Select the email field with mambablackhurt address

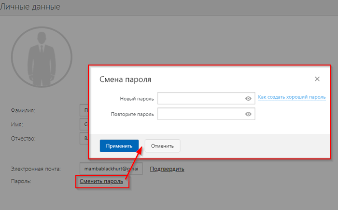point(111,169)
